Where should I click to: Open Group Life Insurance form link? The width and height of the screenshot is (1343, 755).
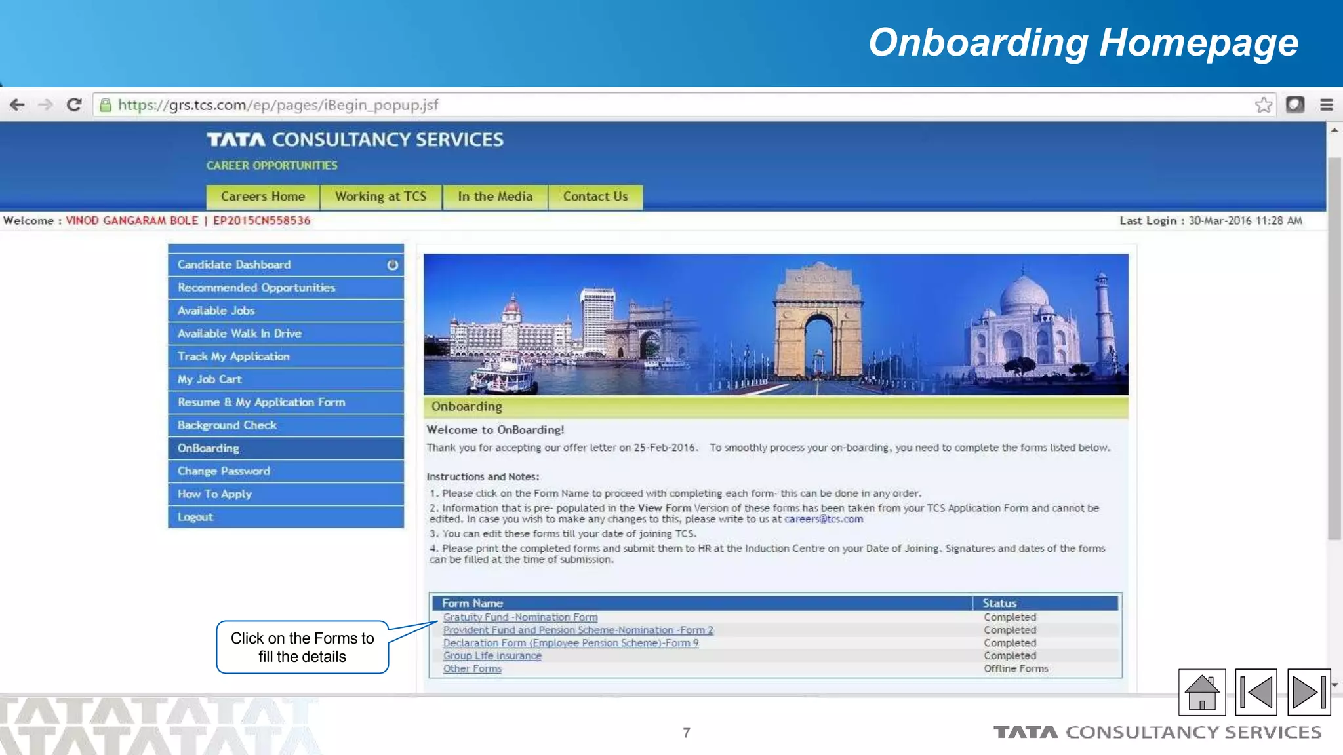(x=492, y=656)
